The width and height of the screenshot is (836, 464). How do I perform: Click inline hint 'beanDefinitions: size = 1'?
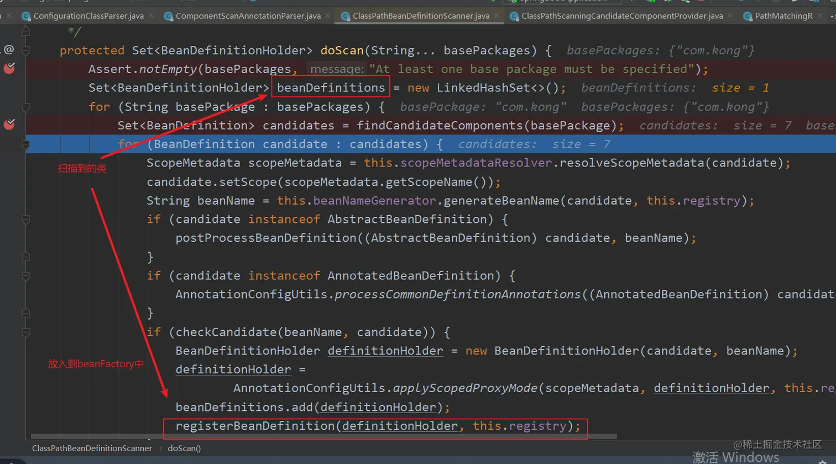click(x=675, y=88)
